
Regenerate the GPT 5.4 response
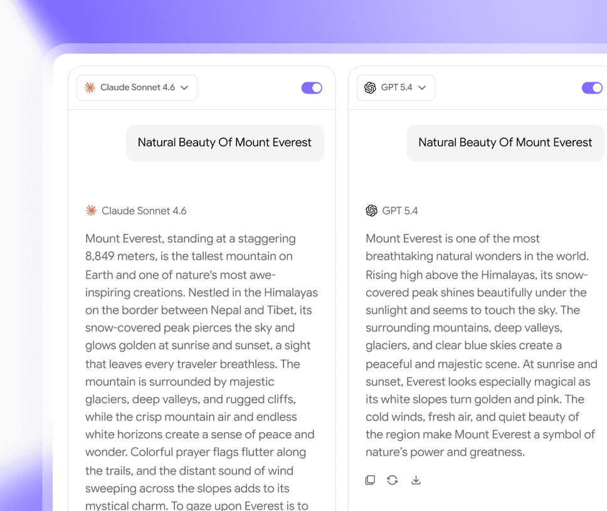coord(393,480)
